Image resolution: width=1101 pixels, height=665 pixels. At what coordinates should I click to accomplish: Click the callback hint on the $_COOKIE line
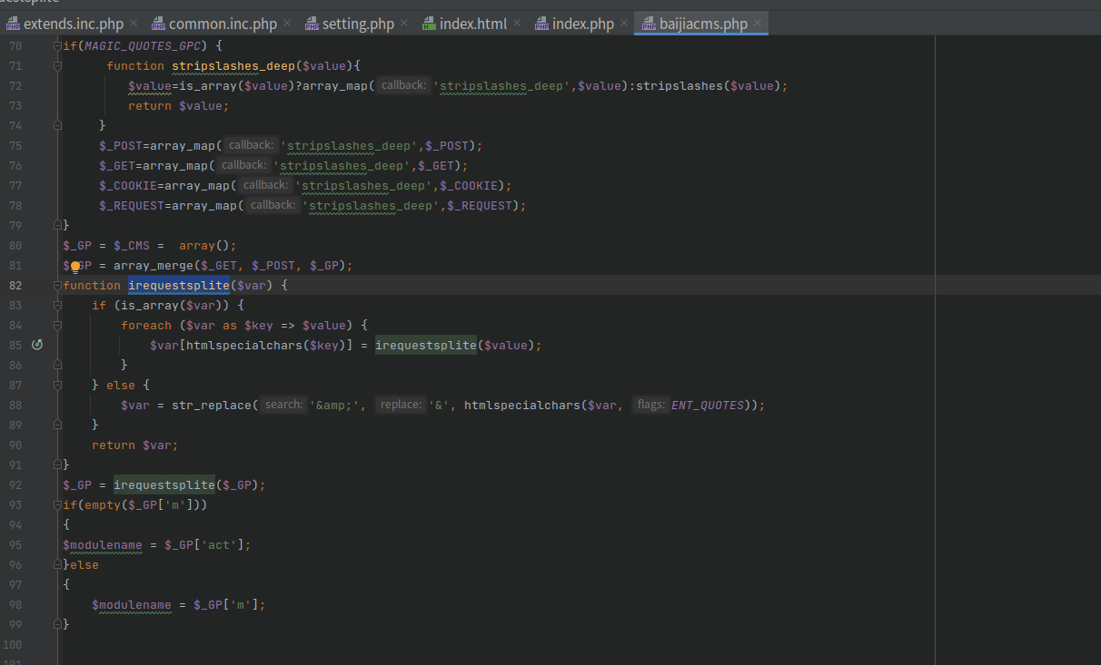pyautogui.click(x=264, y=185)
